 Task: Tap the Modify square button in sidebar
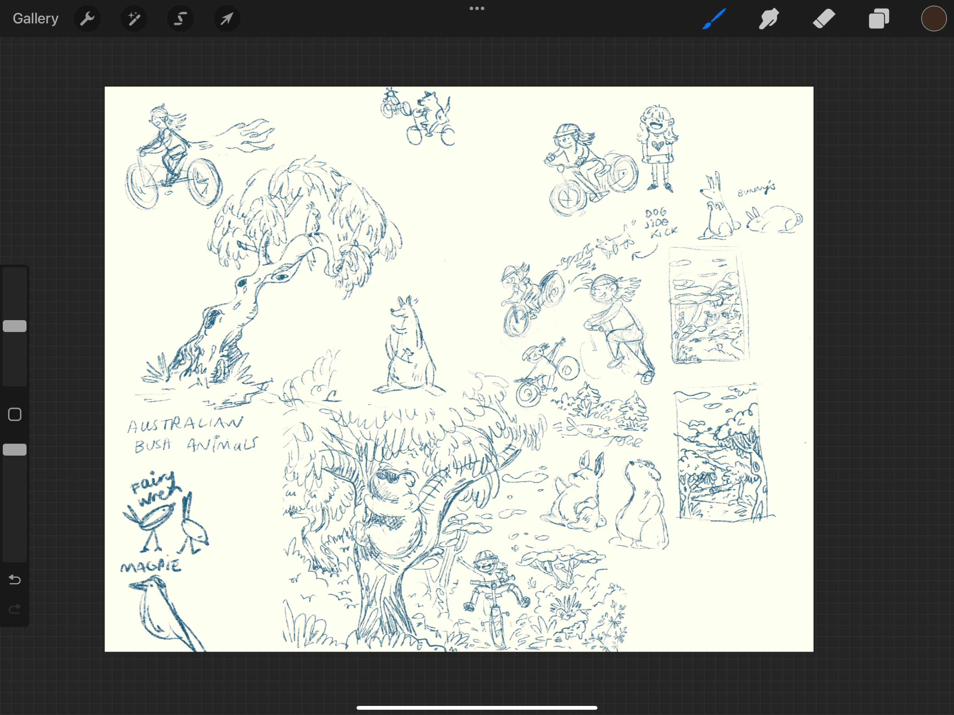point(15,414)
